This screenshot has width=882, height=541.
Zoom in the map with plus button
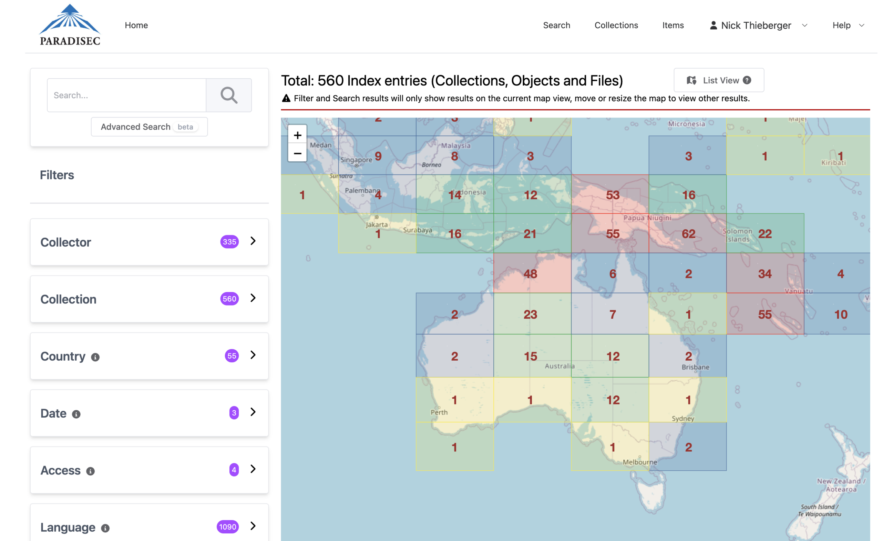pos(297,135)
